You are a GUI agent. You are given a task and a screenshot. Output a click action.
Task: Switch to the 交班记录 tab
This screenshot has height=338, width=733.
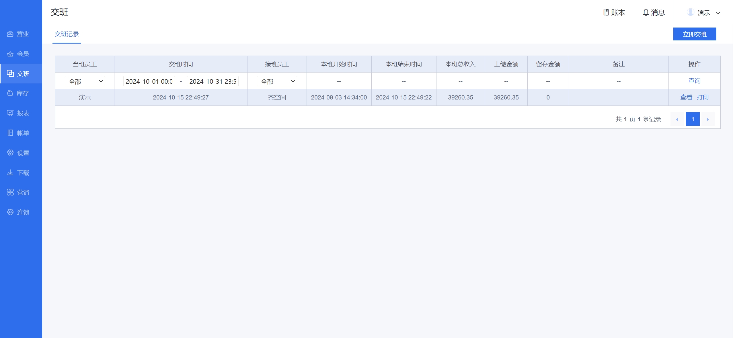click(x=67, y=34)
